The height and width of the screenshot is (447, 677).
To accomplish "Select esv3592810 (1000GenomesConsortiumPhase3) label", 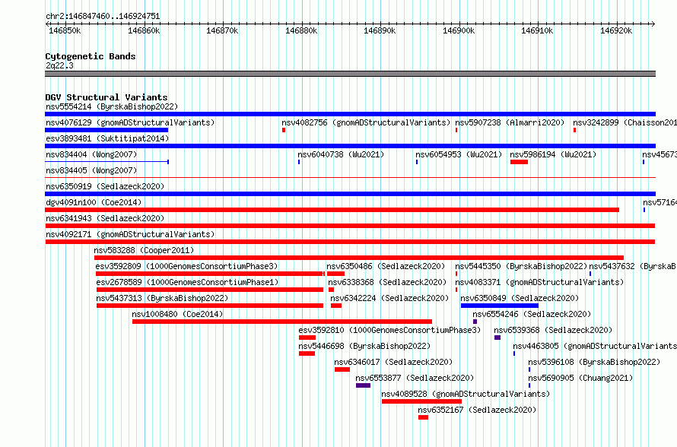I will [x=389, y=330].
